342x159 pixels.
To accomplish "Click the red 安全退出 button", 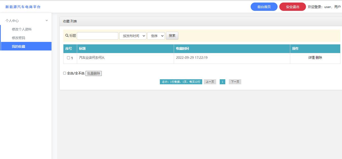I will pos(292,7).
